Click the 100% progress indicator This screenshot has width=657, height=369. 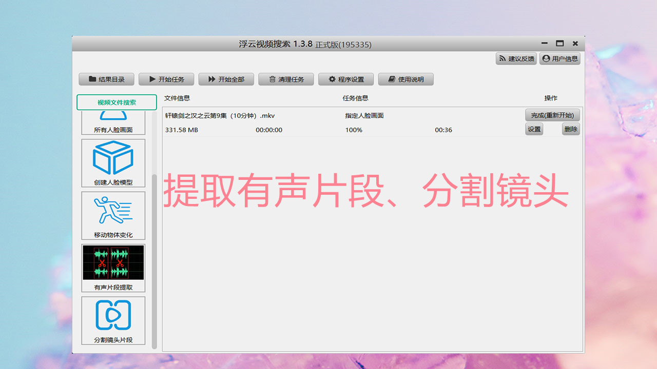[353, 130]
